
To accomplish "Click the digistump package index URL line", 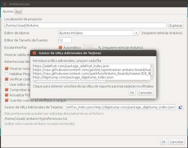I will [73, 77].
